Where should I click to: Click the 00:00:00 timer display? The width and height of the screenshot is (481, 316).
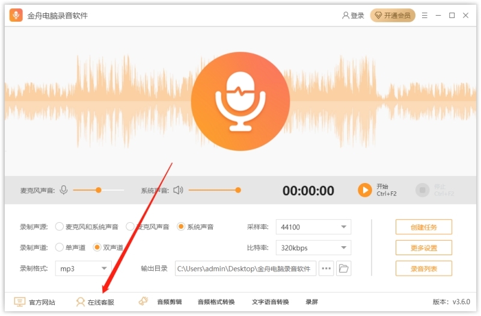[x=308, y=191]
